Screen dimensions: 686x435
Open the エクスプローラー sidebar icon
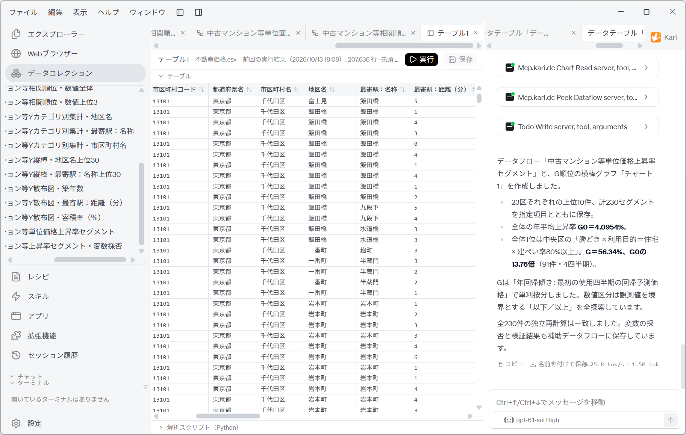point(16,34)
